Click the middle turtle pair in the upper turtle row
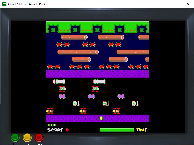This screenshot has width=194, height=145. (89, 44)
